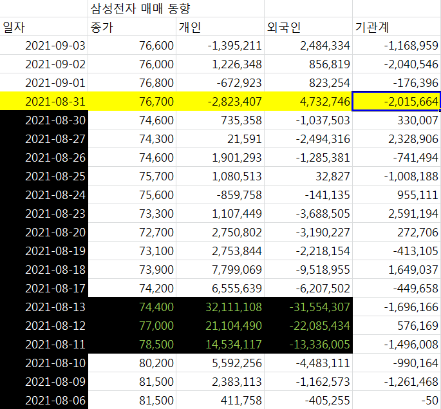Select individual value 1,901,293
The width and height of the screenshot is (441, 409).
pos(220,157)
